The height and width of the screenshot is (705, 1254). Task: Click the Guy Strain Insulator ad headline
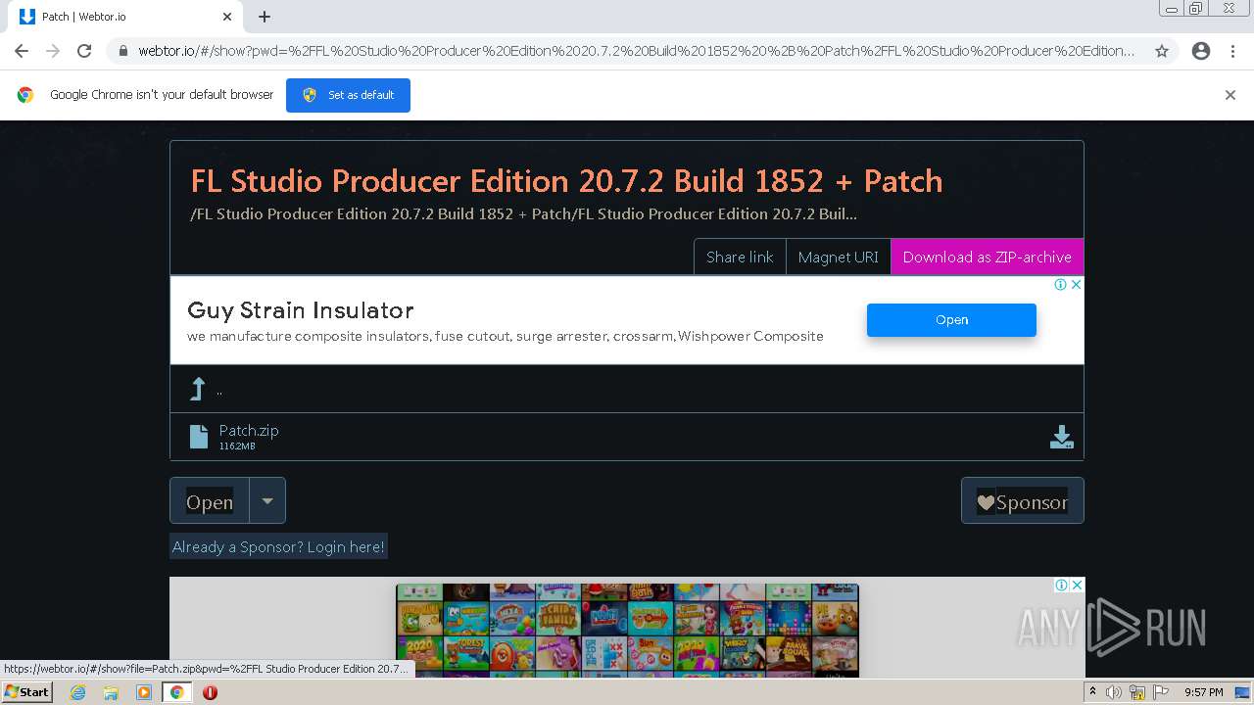click(301, 310)
